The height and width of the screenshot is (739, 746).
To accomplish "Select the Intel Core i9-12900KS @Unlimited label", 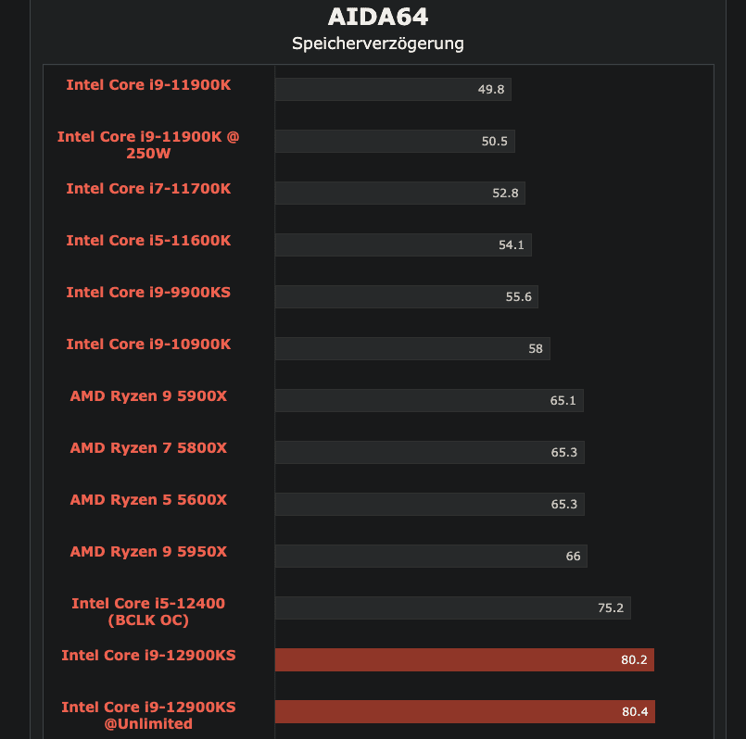I will 148,715.
